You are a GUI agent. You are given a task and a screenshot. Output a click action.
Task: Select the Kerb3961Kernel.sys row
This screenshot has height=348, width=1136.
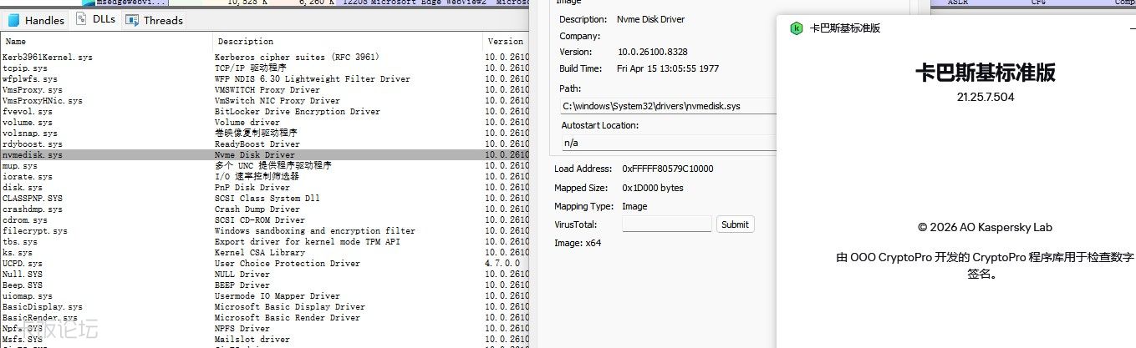click(265, 57)
